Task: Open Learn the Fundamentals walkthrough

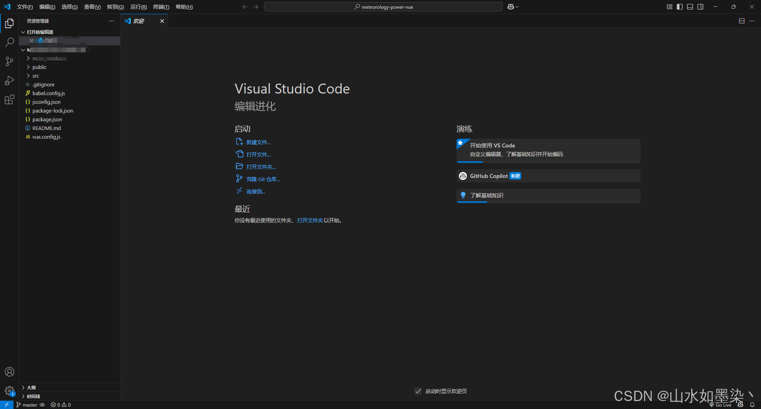Action: pyautogui.click(x=548, y=195)
